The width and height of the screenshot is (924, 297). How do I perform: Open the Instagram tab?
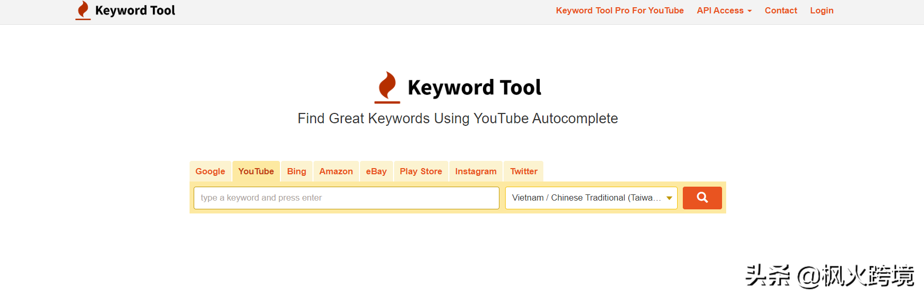pos(476,171)
